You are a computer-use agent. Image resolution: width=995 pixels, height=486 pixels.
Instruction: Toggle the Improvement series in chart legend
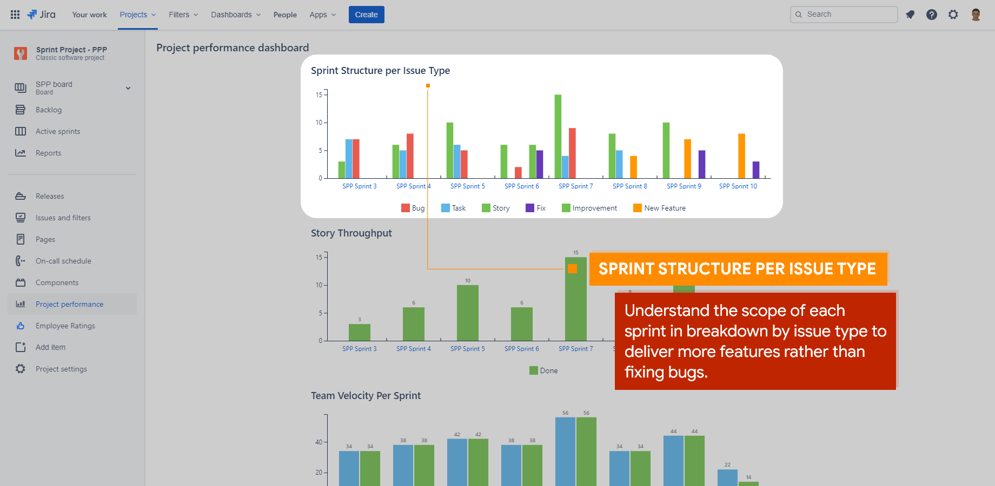589,208
